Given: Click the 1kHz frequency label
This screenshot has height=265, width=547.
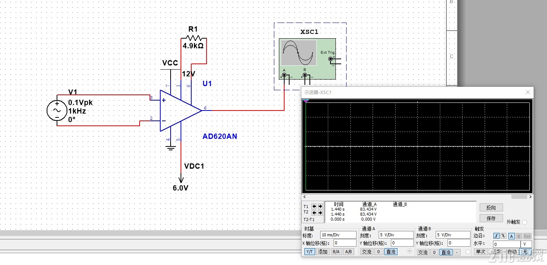Looking at the screenshot, I should 77,111.
